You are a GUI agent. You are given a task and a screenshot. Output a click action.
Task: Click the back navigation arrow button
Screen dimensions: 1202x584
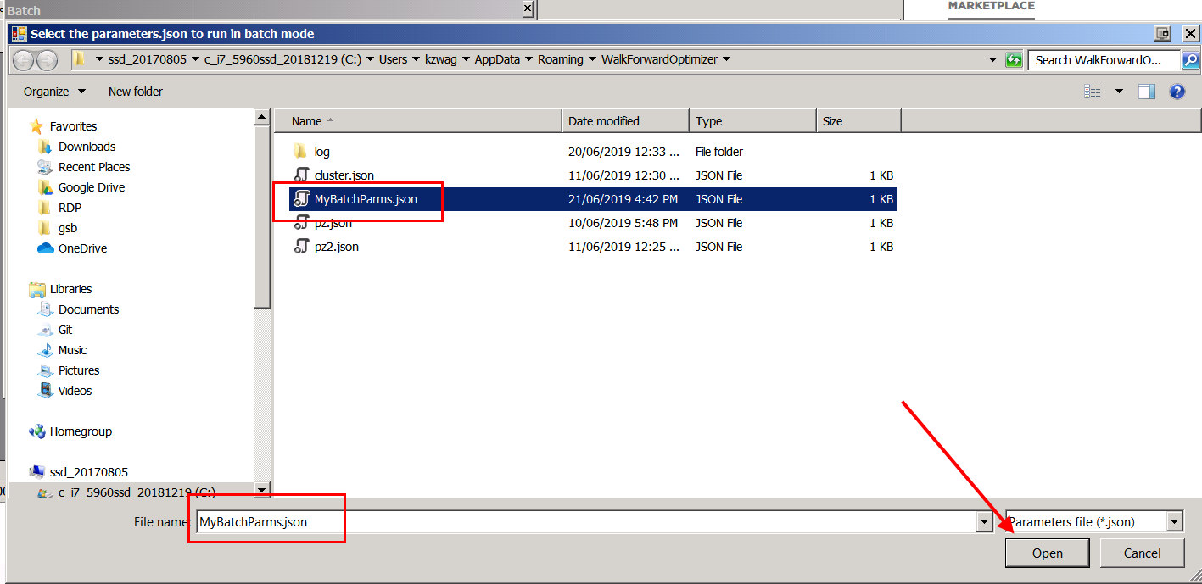point(23,60)
